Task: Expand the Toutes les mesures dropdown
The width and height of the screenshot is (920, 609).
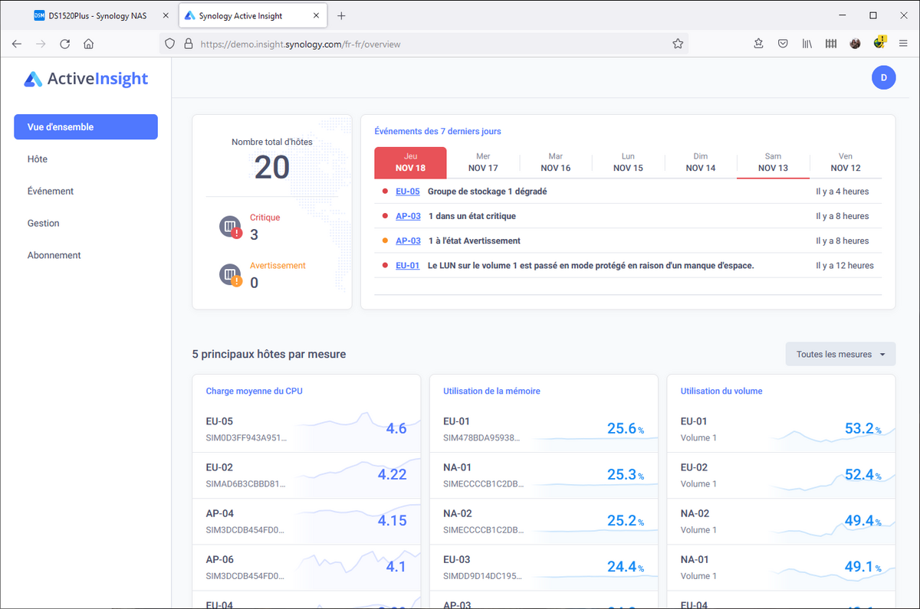Action: coord(840,354)
